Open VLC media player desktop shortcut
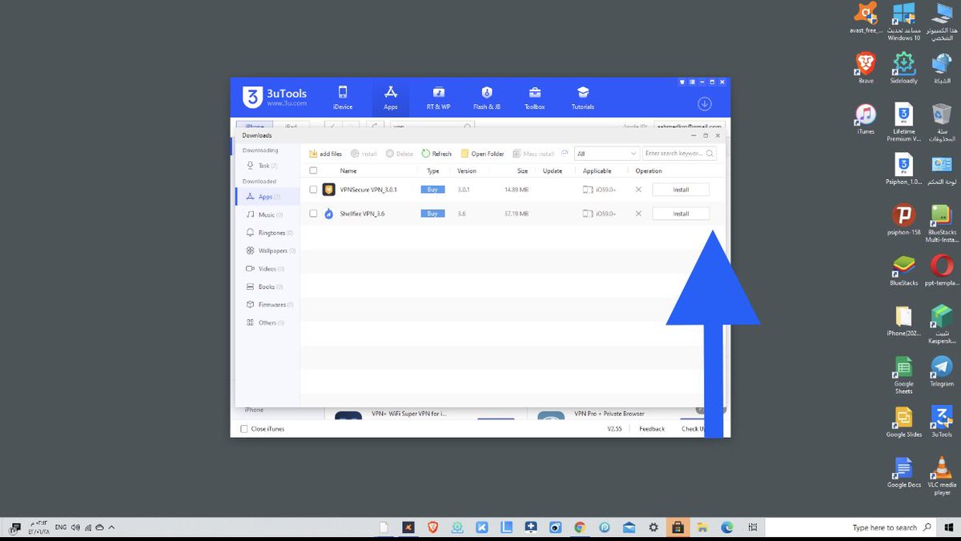Viewport: 961px width, 541px height. pyautogui.click(x=942, y=476)
